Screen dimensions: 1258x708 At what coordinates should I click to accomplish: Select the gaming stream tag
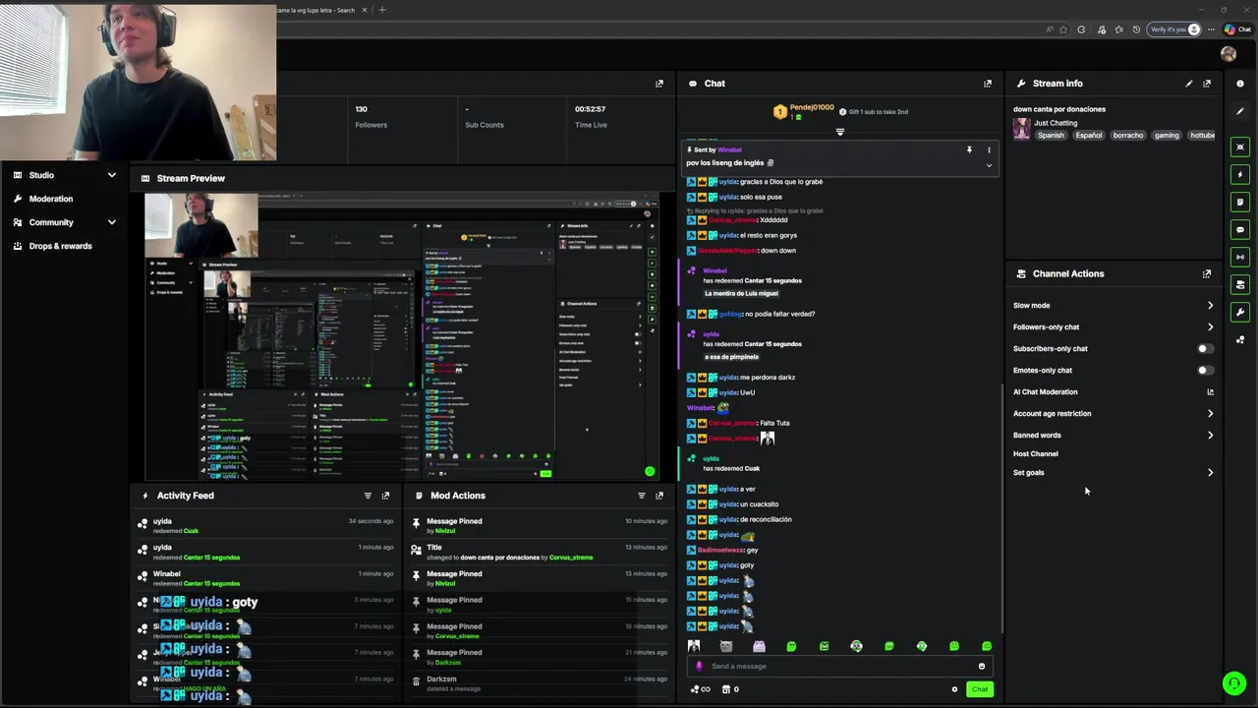click(1167, 136)
